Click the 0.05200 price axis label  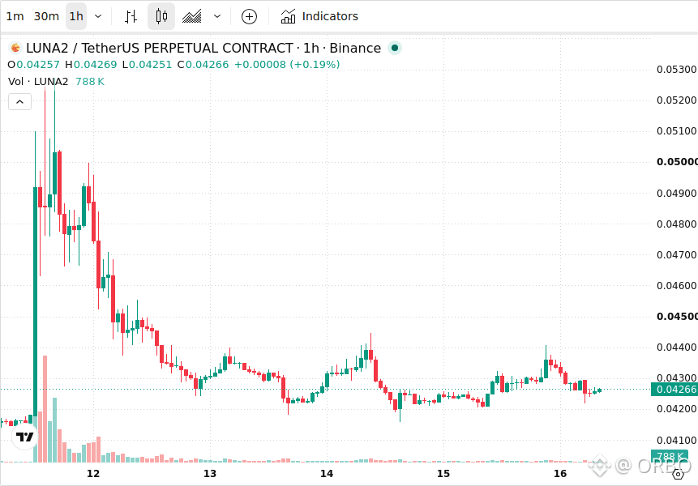677,100
